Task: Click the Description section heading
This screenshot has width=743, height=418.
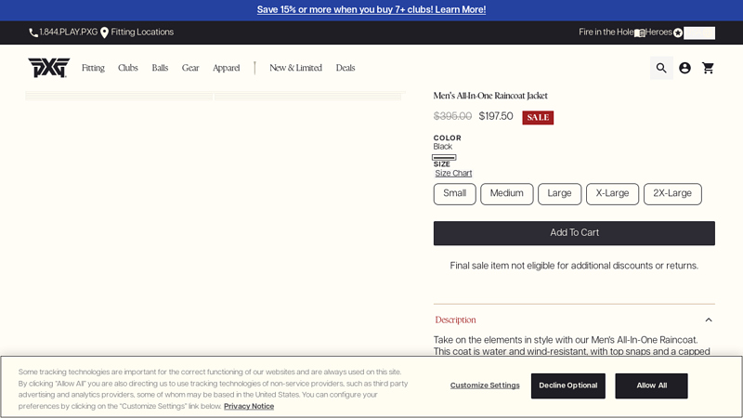Action: pyautogui.click(x=455, y=320)
